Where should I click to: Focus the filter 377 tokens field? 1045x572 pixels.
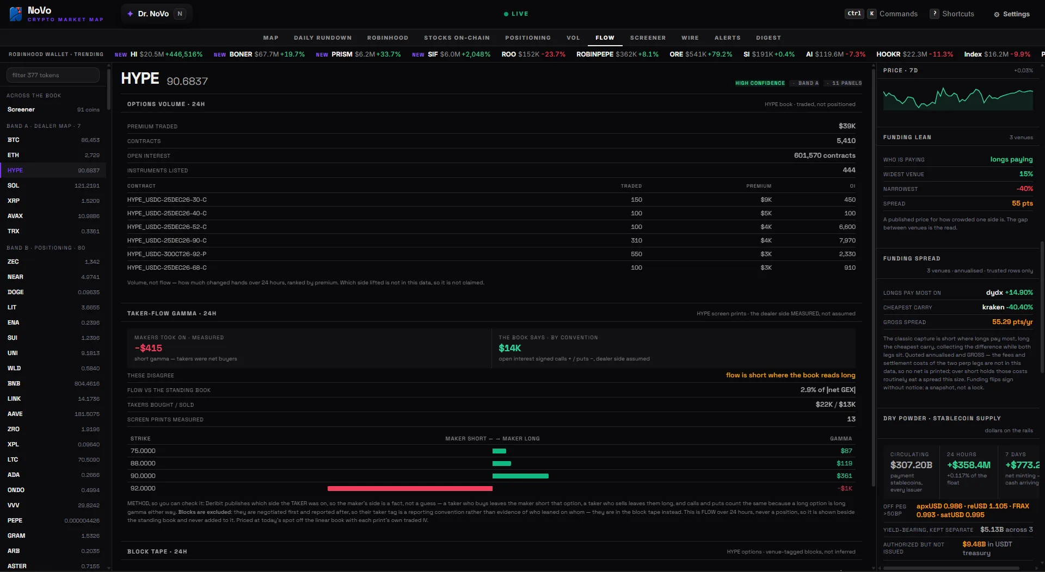pos(53,75)
